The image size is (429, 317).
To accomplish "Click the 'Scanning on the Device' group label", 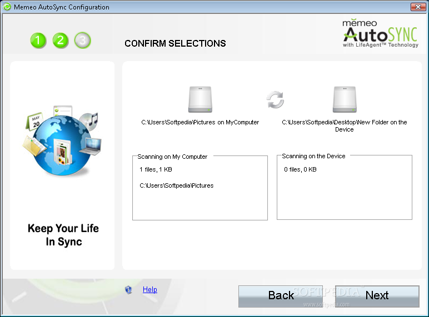I will point(313,156).
